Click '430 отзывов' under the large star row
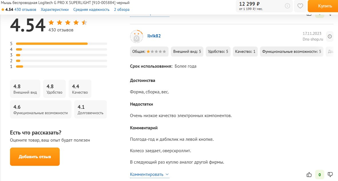Screen dimensions: 338x181 61,30
